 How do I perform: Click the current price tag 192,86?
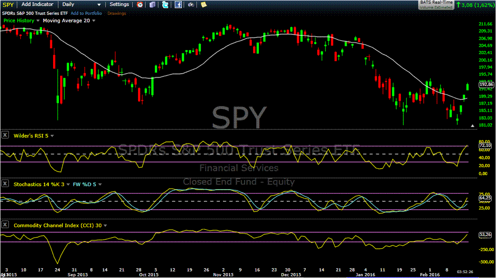pos(486,85)
